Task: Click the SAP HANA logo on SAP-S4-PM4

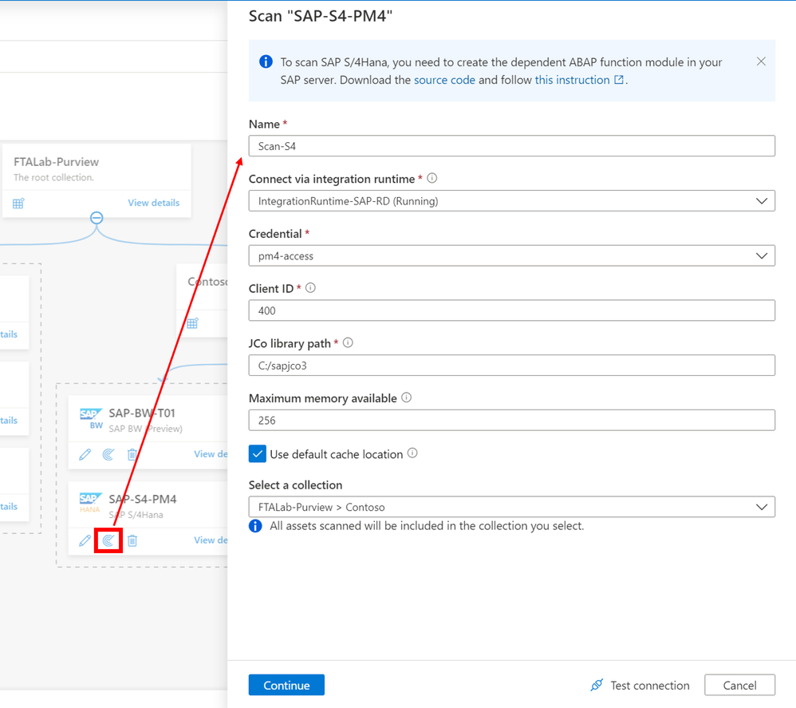Action: point(91,503)
